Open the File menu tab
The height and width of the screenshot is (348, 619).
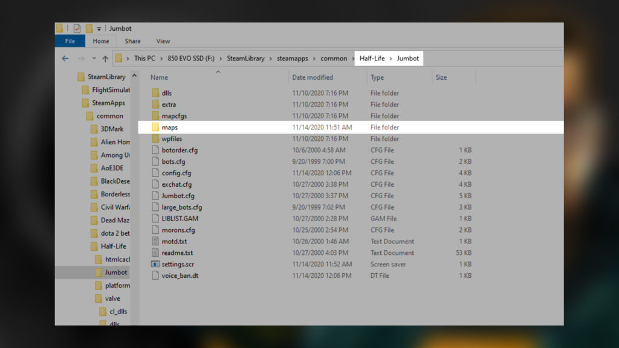pos(70,41)
